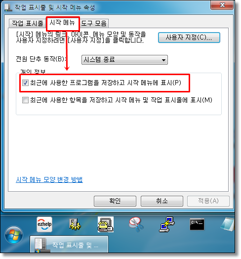
Task: Cancel with the 취소 button
Action: 162,201
